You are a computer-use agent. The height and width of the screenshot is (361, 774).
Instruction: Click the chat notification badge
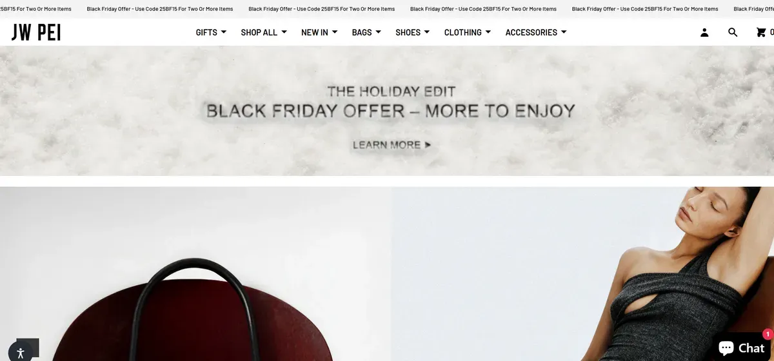(768, 334)
